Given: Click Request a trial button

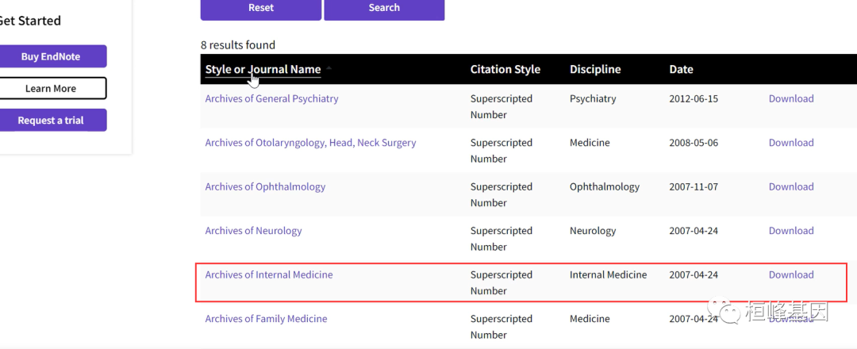Looking at the screenshot, I should tap(51, 121).
